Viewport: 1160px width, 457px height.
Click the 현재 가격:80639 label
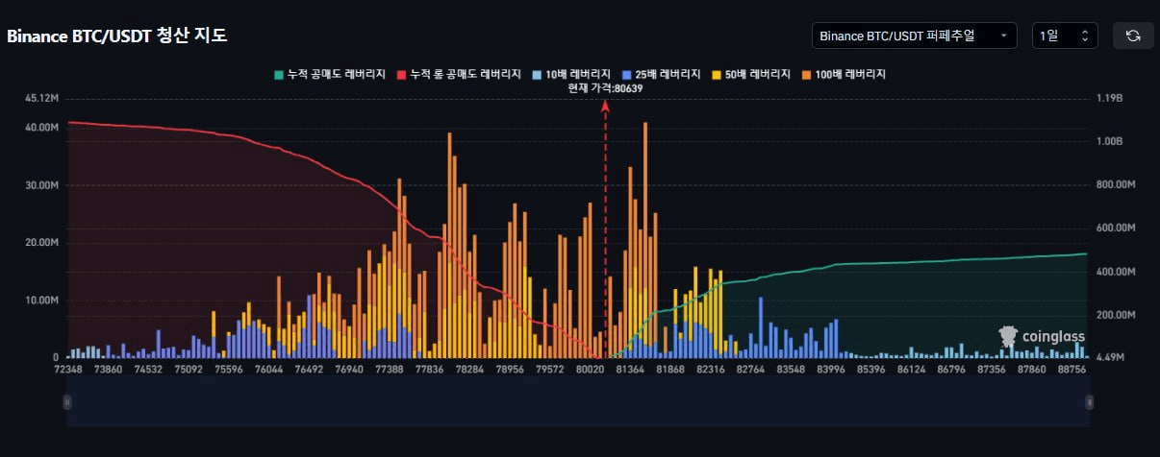[605, 88]
